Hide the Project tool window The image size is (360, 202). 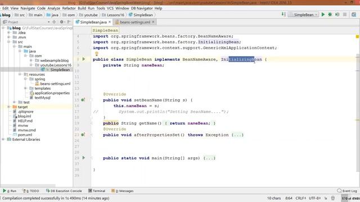click(69, 22)
